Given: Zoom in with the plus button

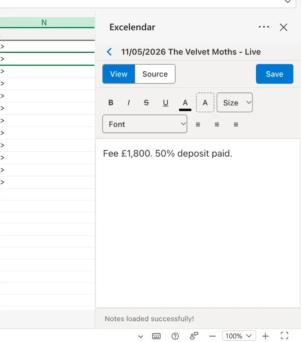Looking at the screenshot, I should coord(265,336).
